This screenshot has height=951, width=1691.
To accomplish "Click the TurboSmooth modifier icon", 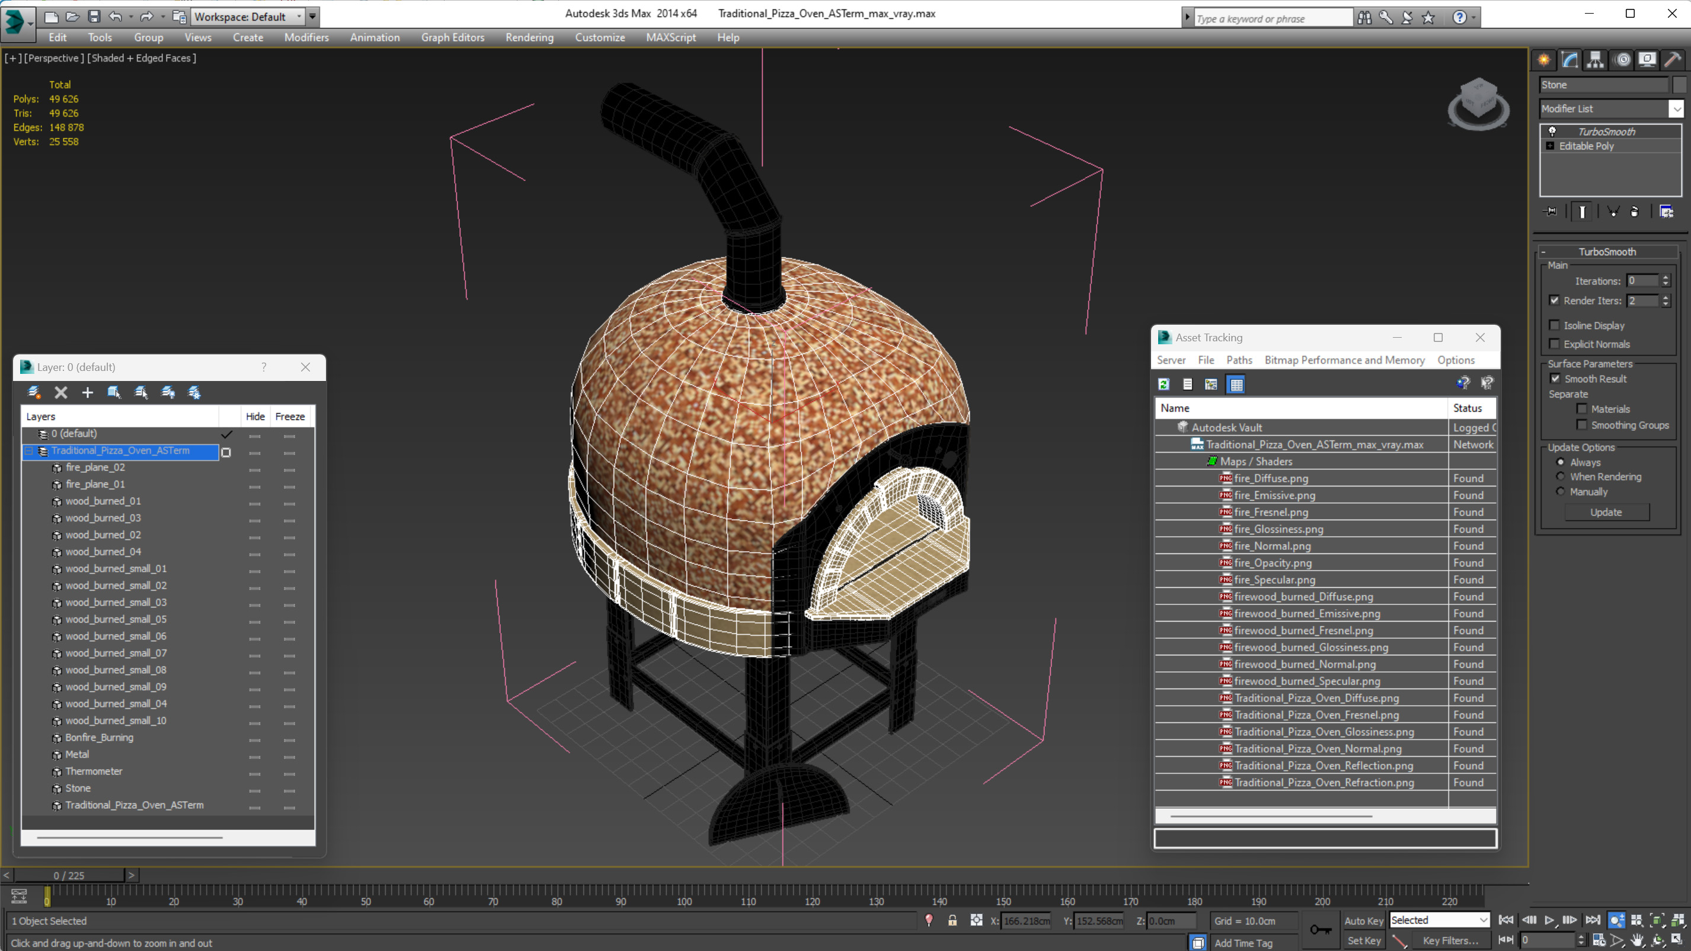I will point(1552,130).
